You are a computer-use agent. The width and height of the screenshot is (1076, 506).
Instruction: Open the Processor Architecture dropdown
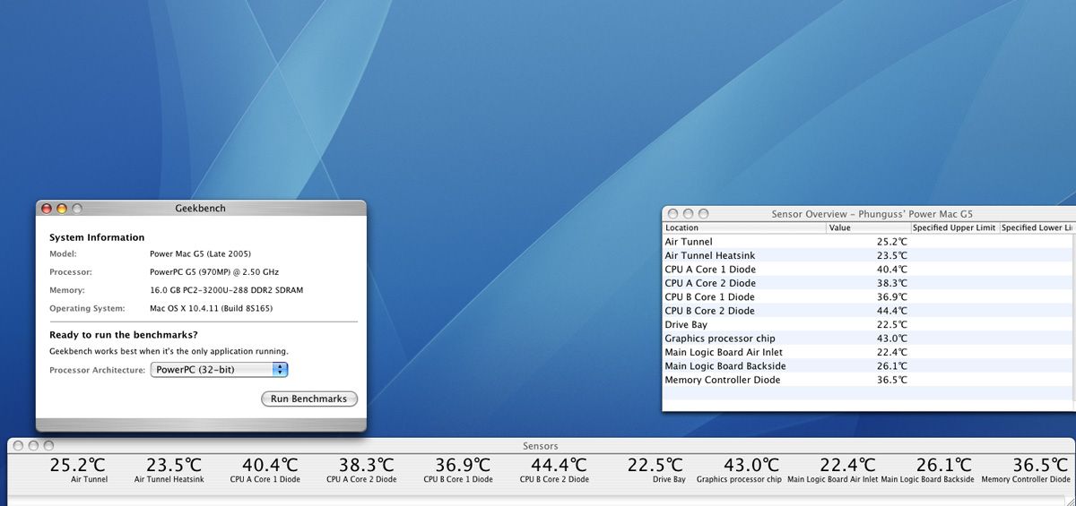coord(219,370)
